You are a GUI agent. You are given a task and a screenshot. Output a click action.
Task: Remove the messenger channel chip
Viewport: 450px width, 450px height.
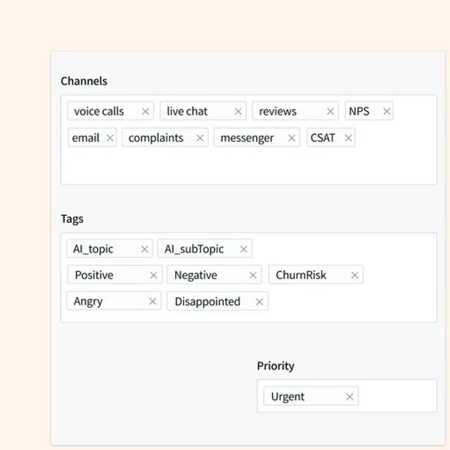(x=292, y=138)
